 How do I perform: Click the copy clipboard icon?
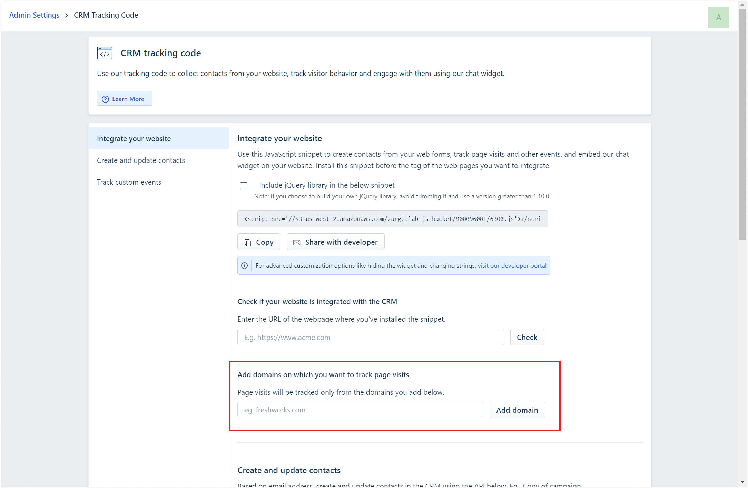pyautogui.click(x=248, y=242)
